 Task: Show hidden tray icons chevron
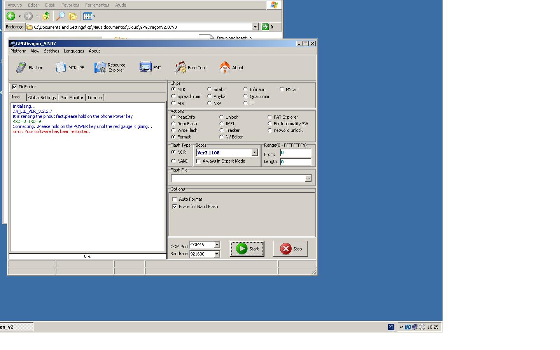401,327
